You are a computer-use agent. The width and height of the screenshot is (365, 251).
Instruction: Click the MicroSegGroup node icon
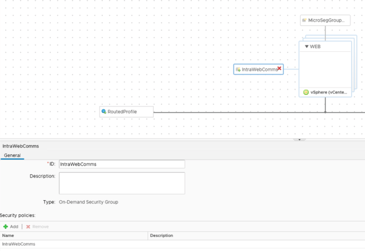tap(304, 20)
